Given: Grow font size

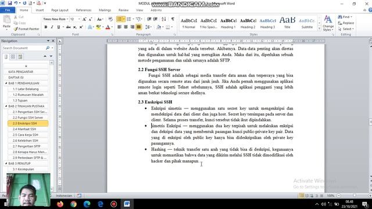Looking at the screenshot, I should click(84, 19).
